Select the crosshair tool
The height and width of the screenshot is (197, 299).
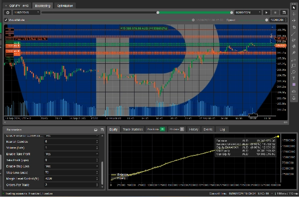tap(294, 14)
